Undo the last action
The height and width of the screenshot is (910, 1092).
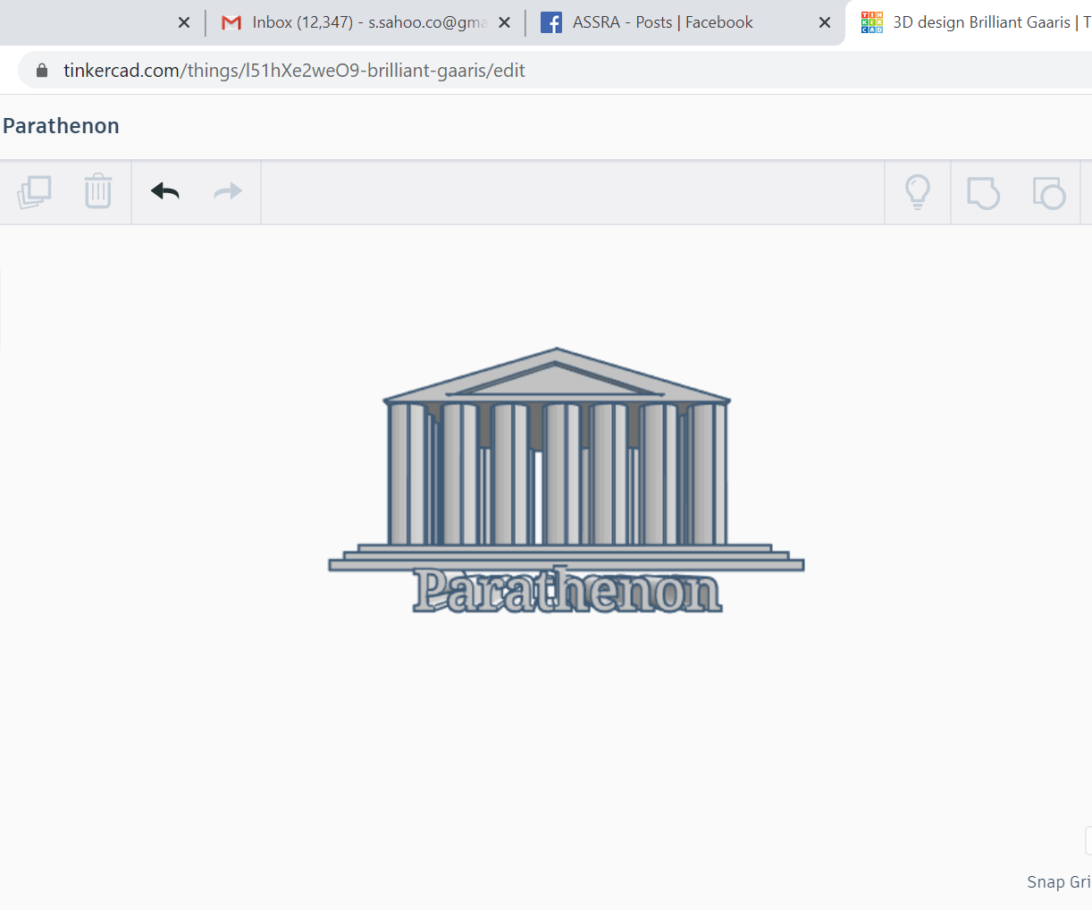[x=164, y=191]
